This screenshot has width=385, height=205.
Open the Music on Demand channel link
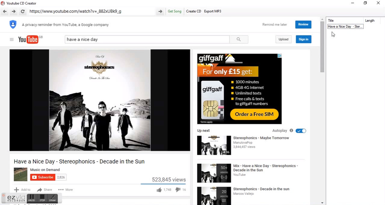click(45, 170)
